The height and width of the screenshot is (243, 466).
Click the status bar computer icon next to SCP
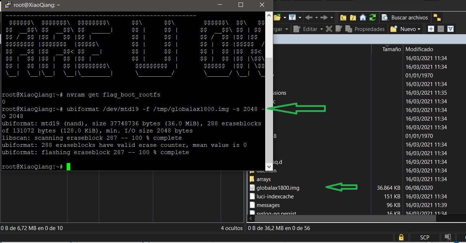click(448, 237)
